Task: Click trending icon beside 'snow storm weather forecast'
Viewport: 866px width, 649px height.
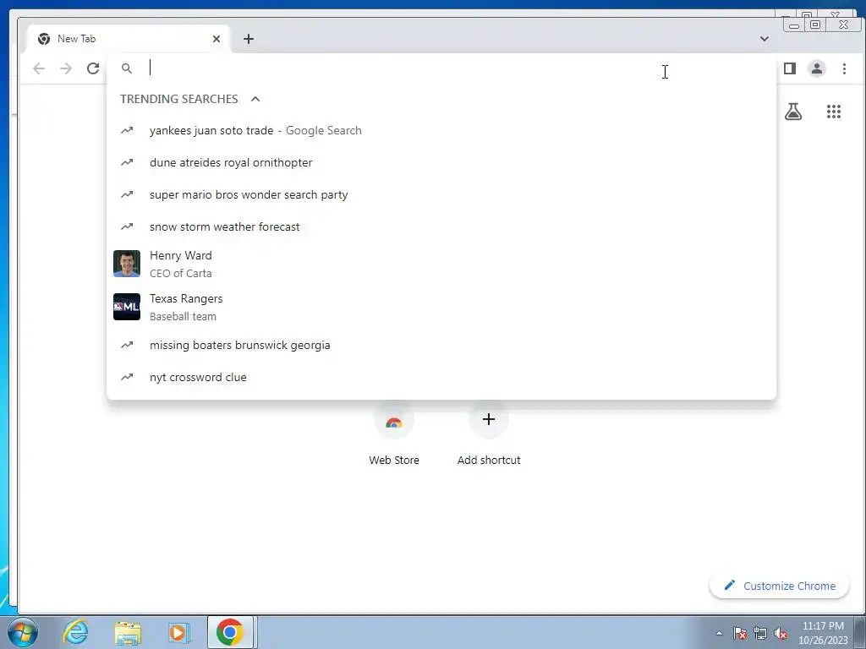Action: coord(127,226)
